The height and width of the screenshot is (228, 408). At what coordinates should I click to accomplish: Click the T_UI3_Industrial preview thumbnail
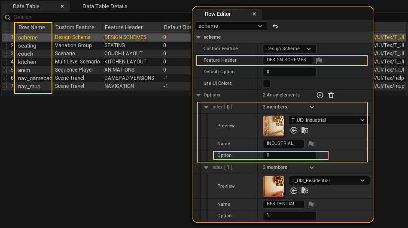coord(274,125)
